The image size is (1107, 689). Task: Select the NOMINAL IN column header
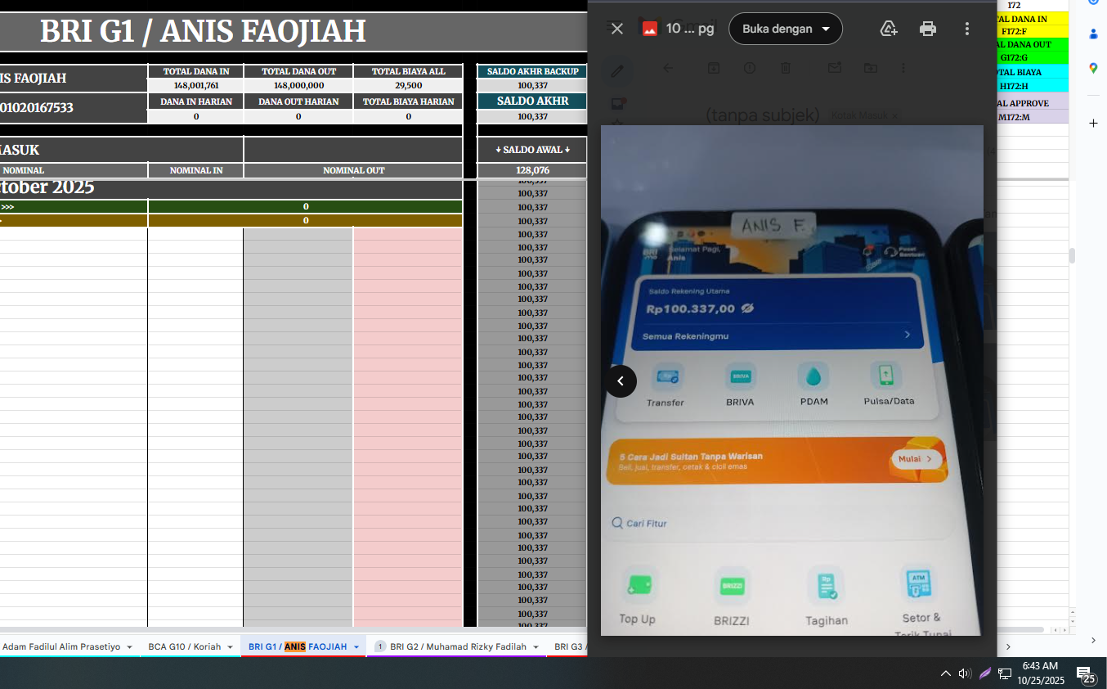(x=196, y=170)
